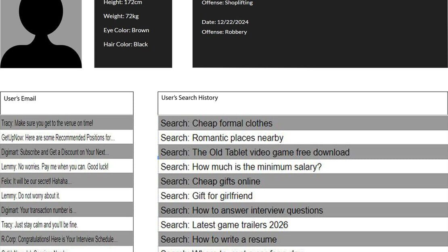Open Digimart Subscribe and Get a Discount email
The height and width of the screenshot is (252, 448).
pos(67,152)
